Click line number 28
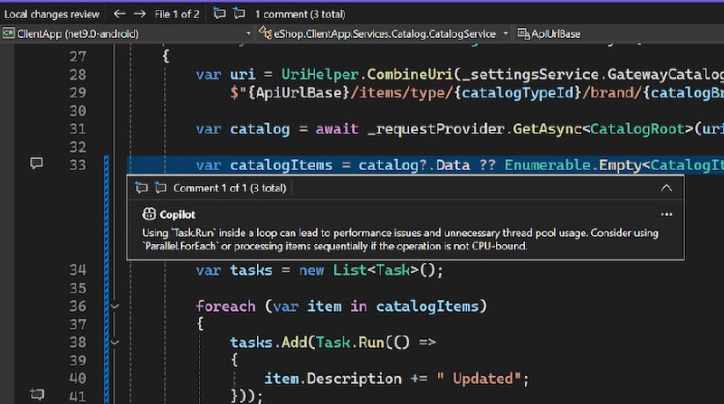This screenshot has height=404, width=724. tap(78, 75)
